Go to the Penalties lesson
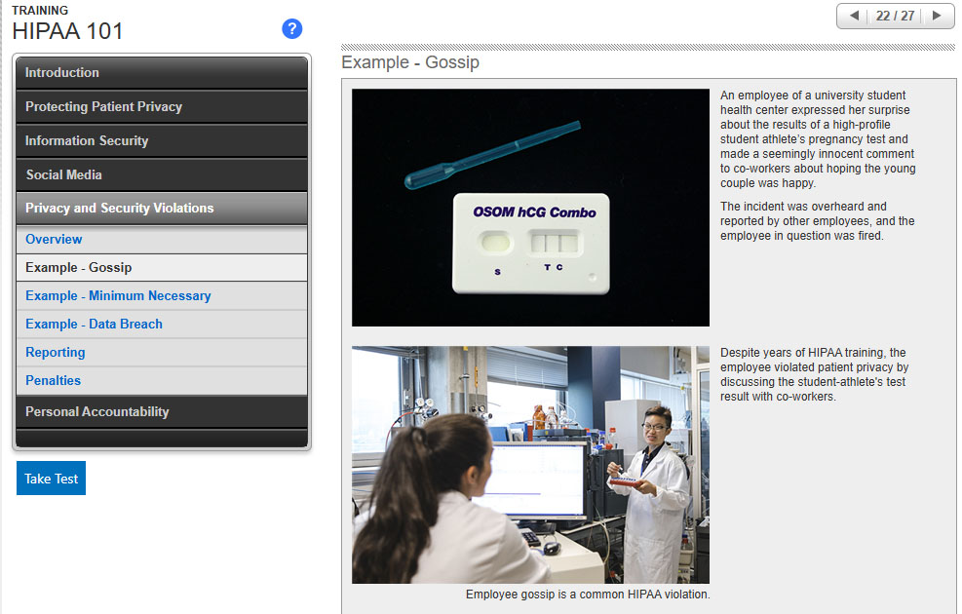 tap(54, 381)
